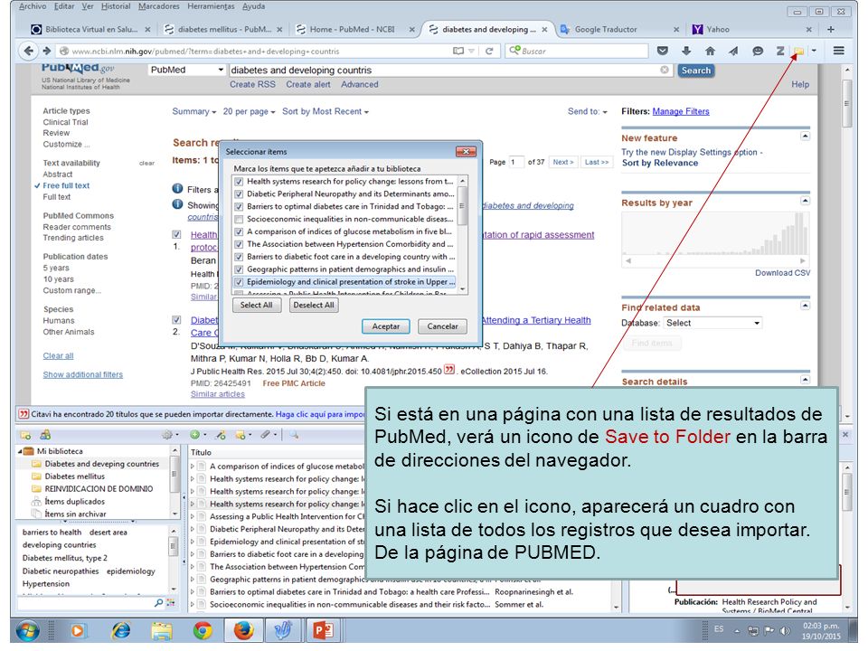Select the 'Diabetes mellitus' library folder

tap(75, 476)
